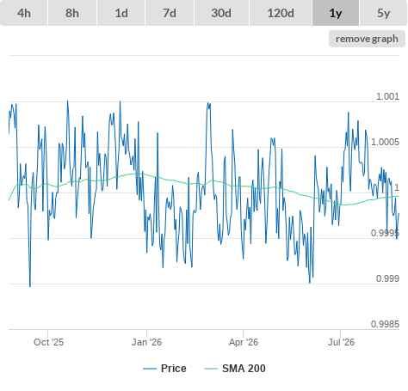
Task: Click the green SMA 200 line marker
Action: coord(211,369)
